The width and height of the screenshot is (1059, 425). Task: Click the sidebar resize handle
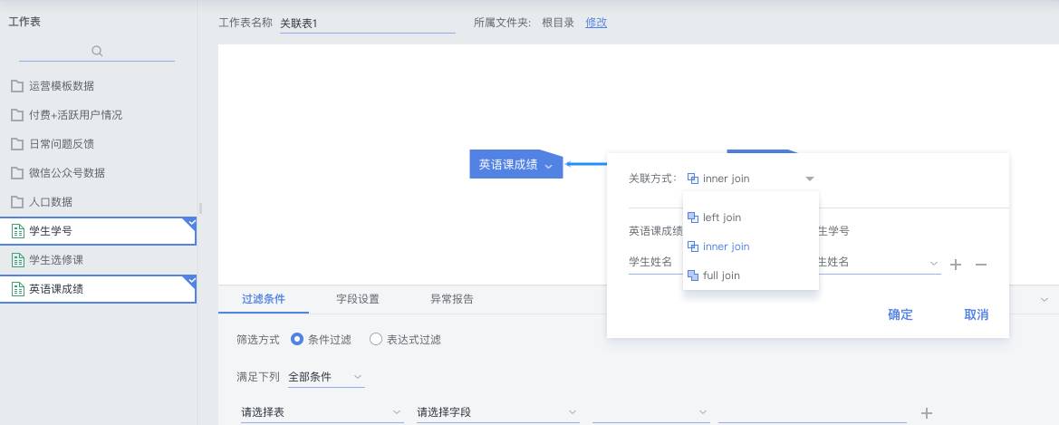click(x=200, y=208)
